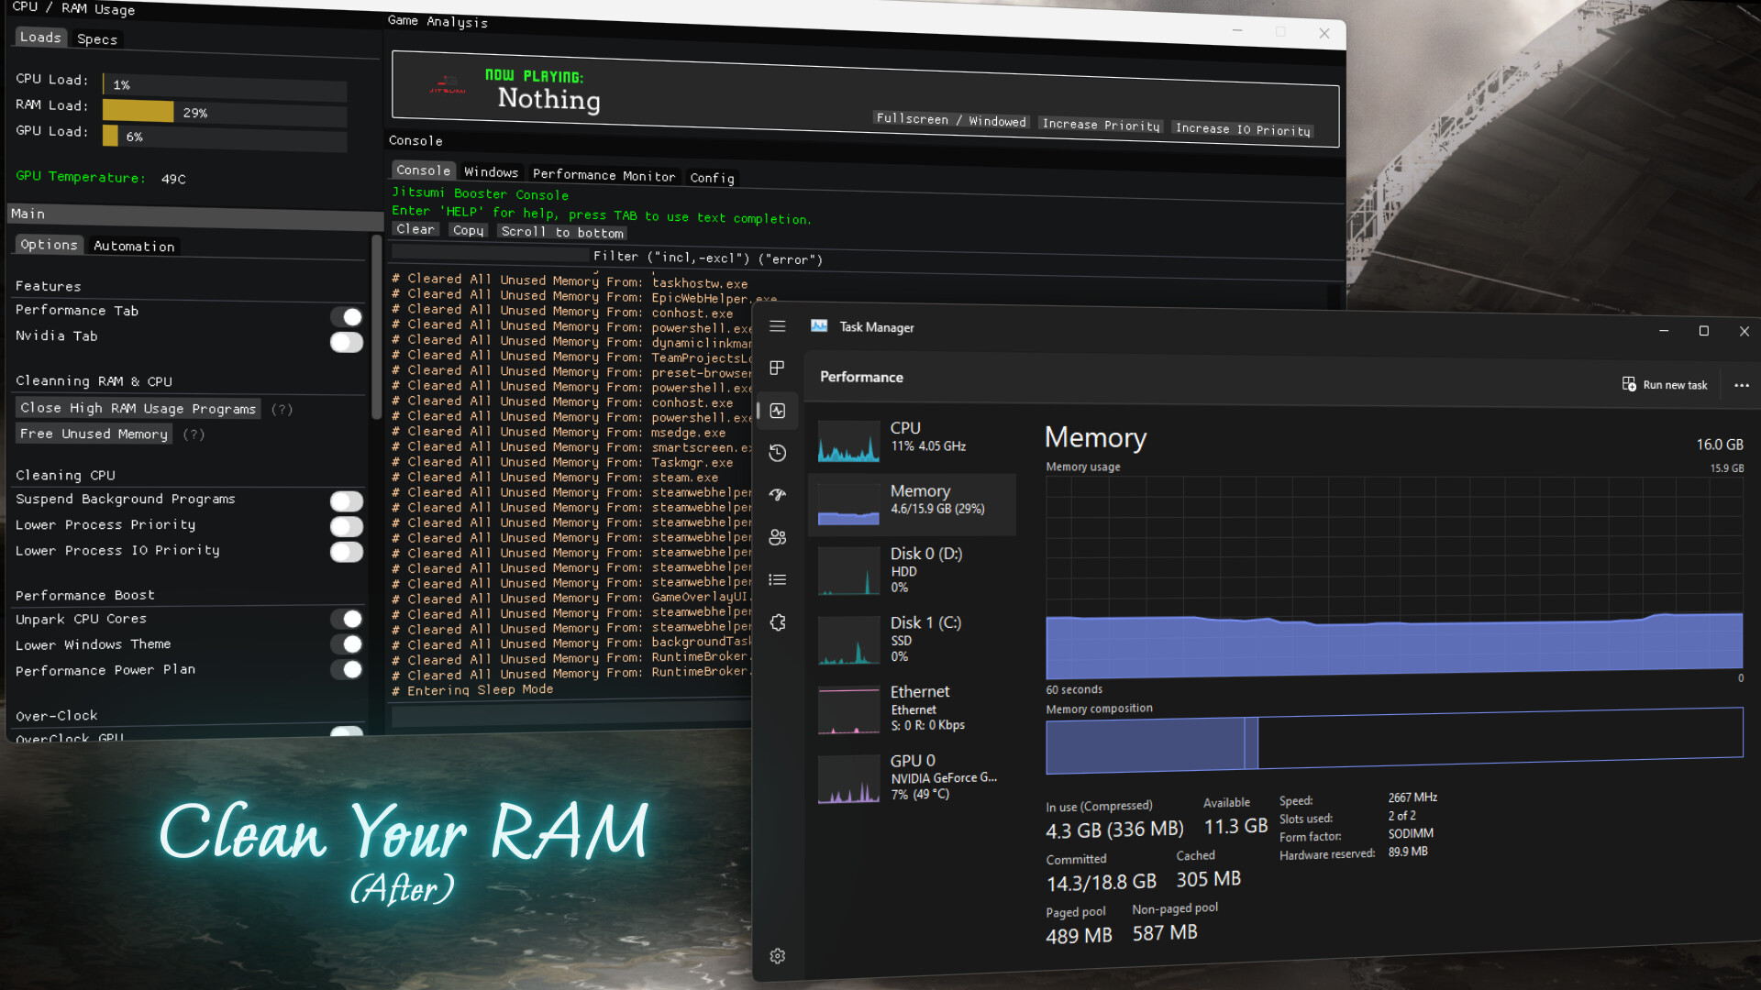The height and width of the screenshot is (990, 1761).
Task: Click the Clear console button
Action: tap(415, 229)
